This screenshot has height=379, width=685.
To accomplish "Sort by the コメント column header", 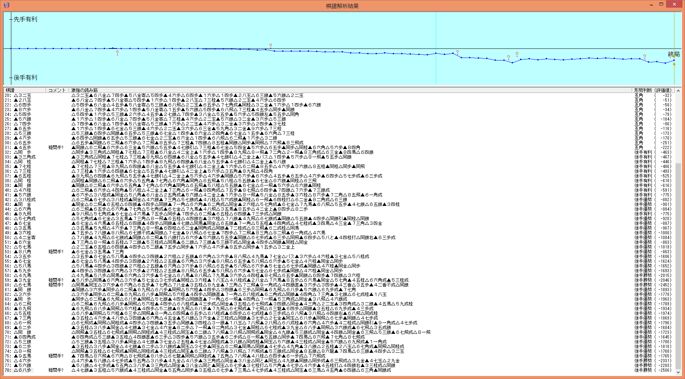I will (x=57, y=90).
